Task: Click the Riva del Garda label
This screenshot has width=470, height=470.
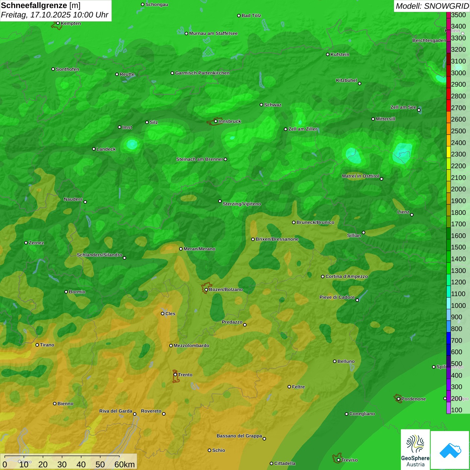Action: tap(116, 411)
